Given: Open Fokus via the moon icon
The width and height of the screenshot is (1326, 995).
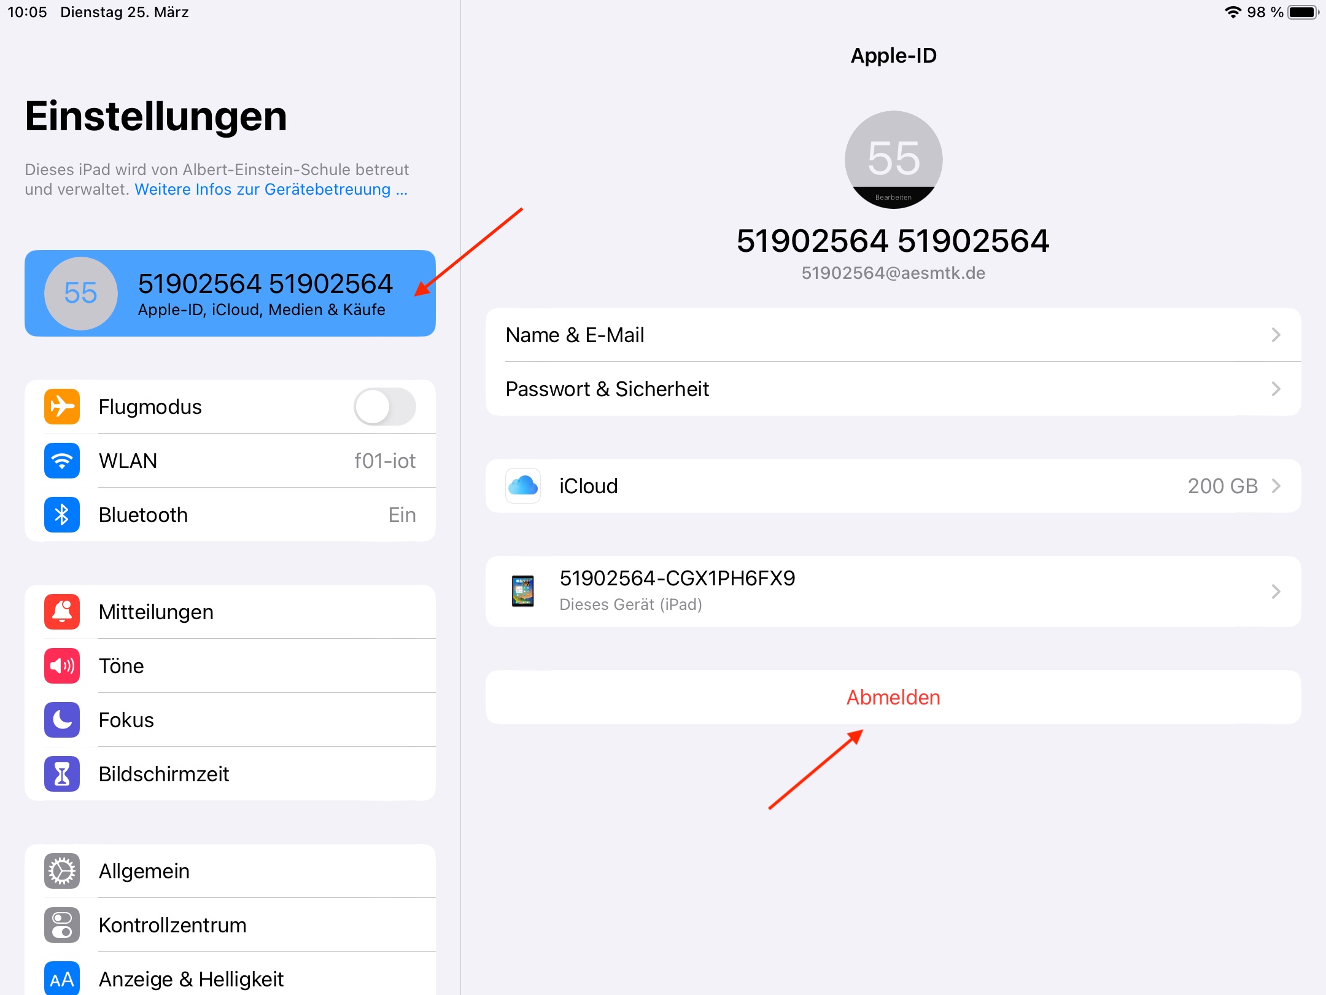Looking at the screenshot, I should (62, 720).
